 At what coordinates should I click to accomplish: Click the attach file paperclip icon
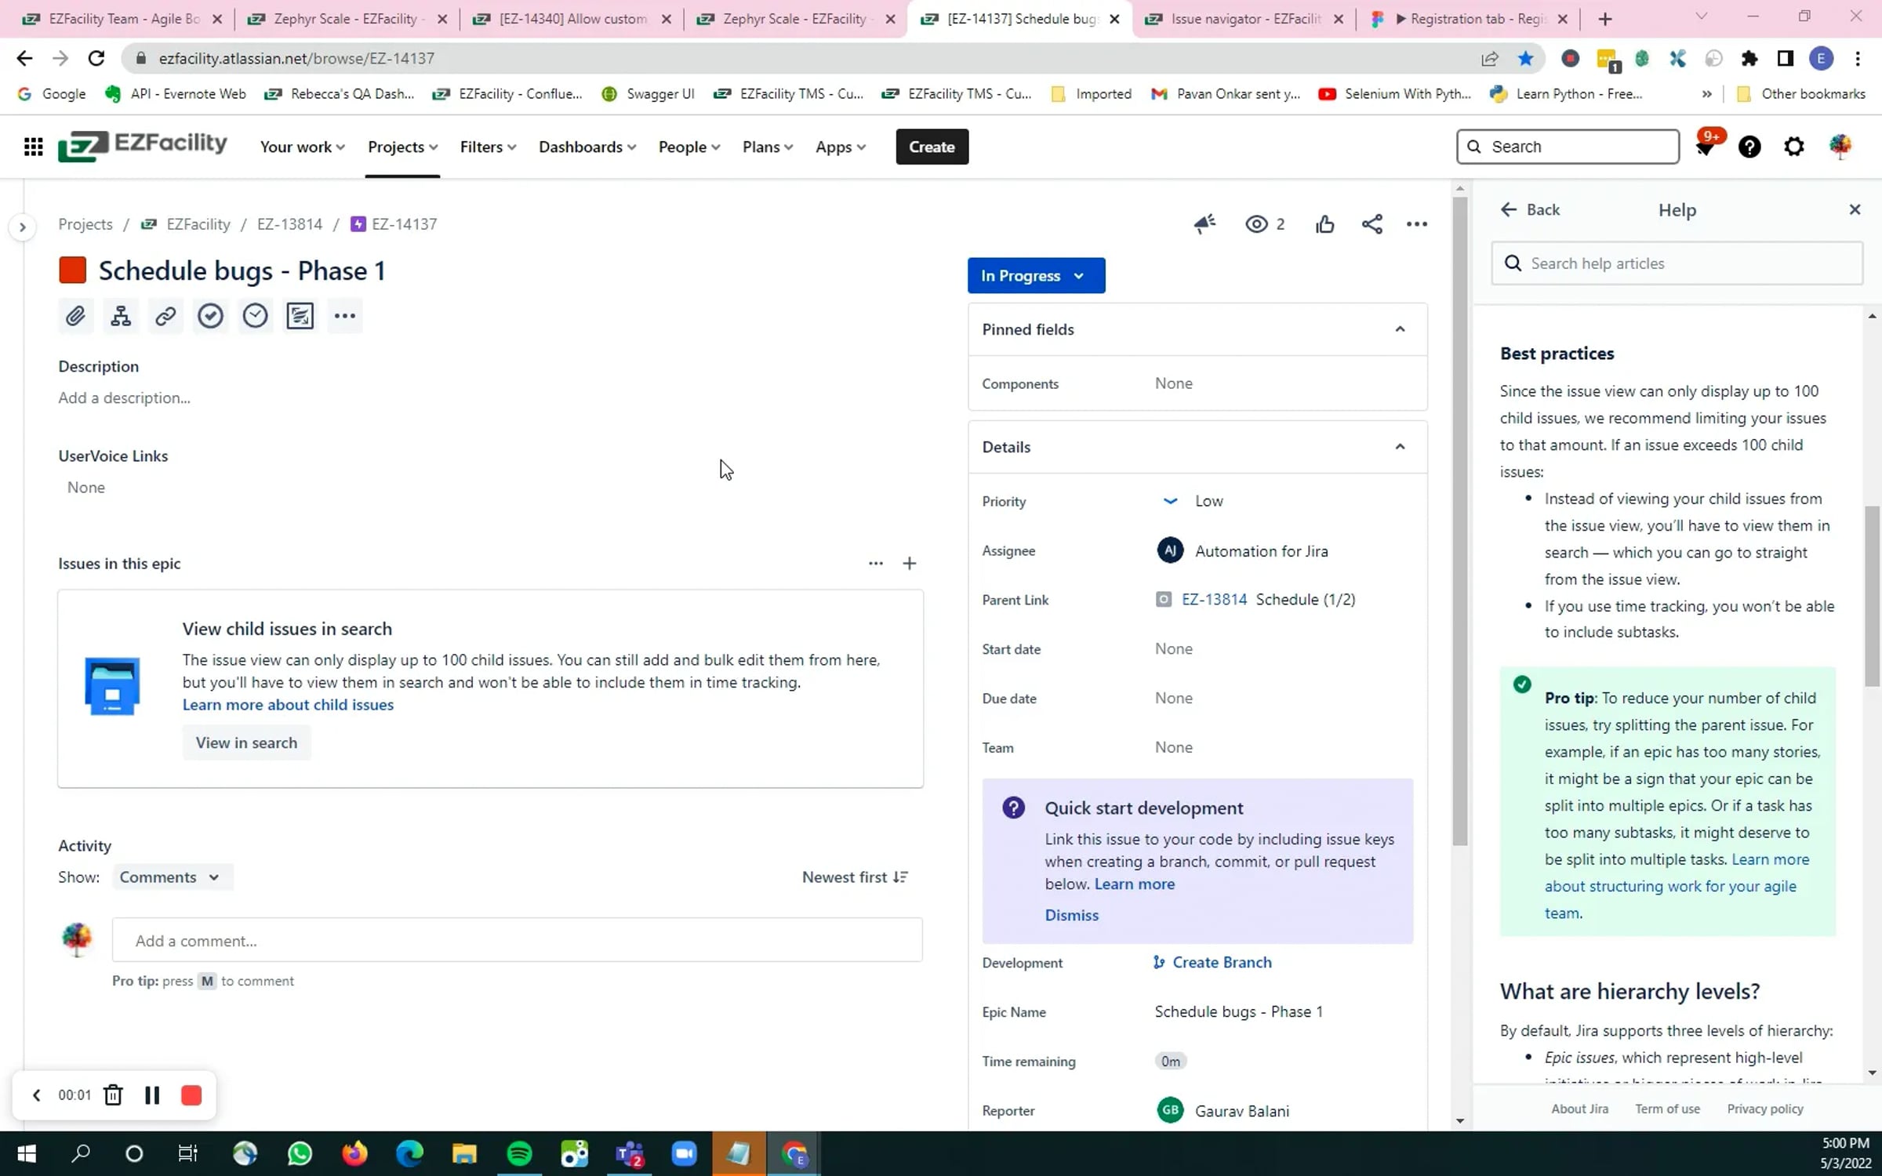pyautogui.click(x=75, y=316)
